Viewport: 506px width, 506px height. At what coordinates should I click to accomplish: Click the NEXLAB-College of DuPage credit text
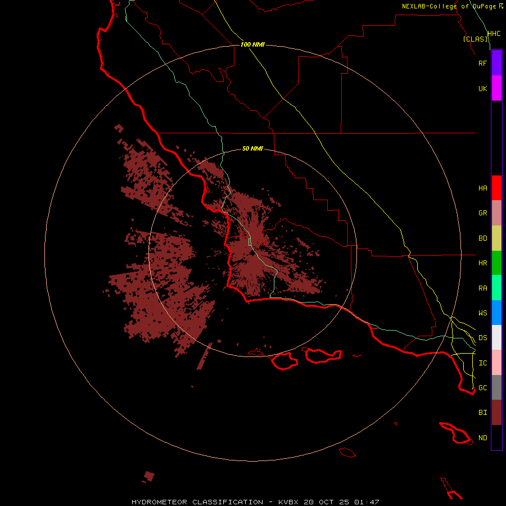[x=449, y=6]
